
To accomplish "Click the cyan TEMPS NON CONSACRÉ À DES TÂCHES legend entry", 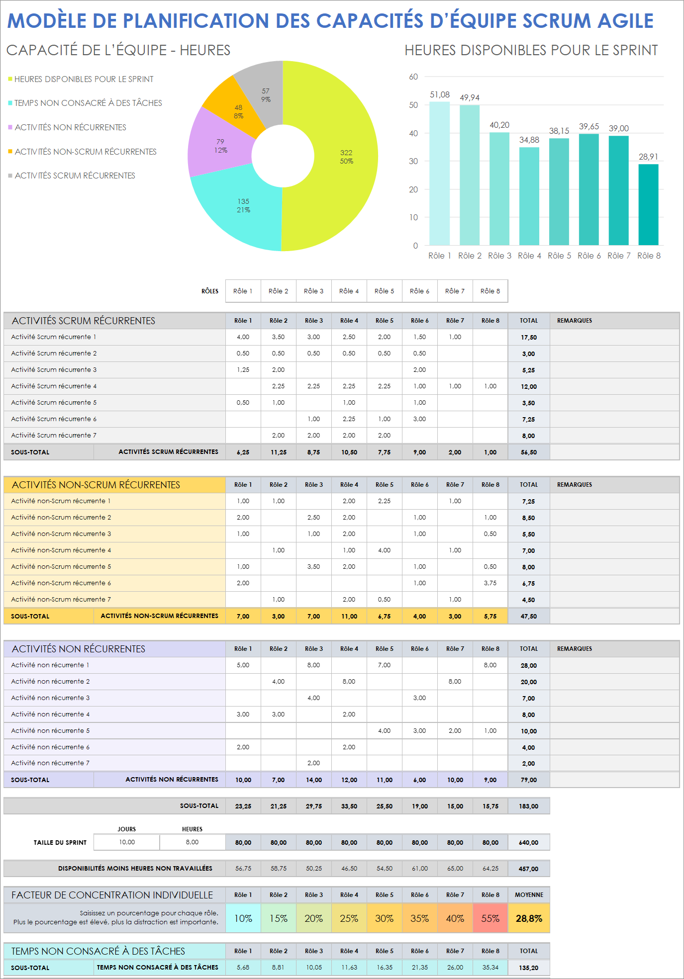I will (85, 103).
